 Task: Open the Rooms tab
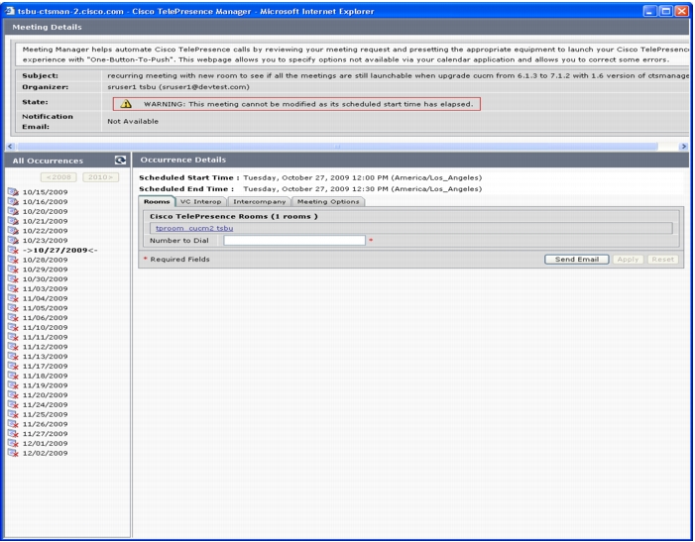click(157, 201)
